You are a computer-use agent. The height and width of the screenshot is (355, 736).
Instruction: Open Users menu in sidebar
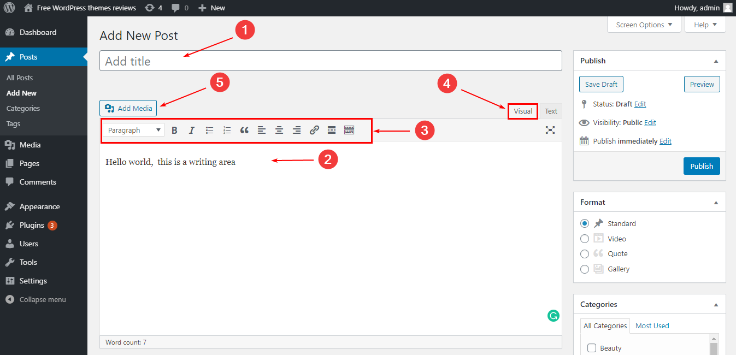pyautogui.click(x=44, y=244)
